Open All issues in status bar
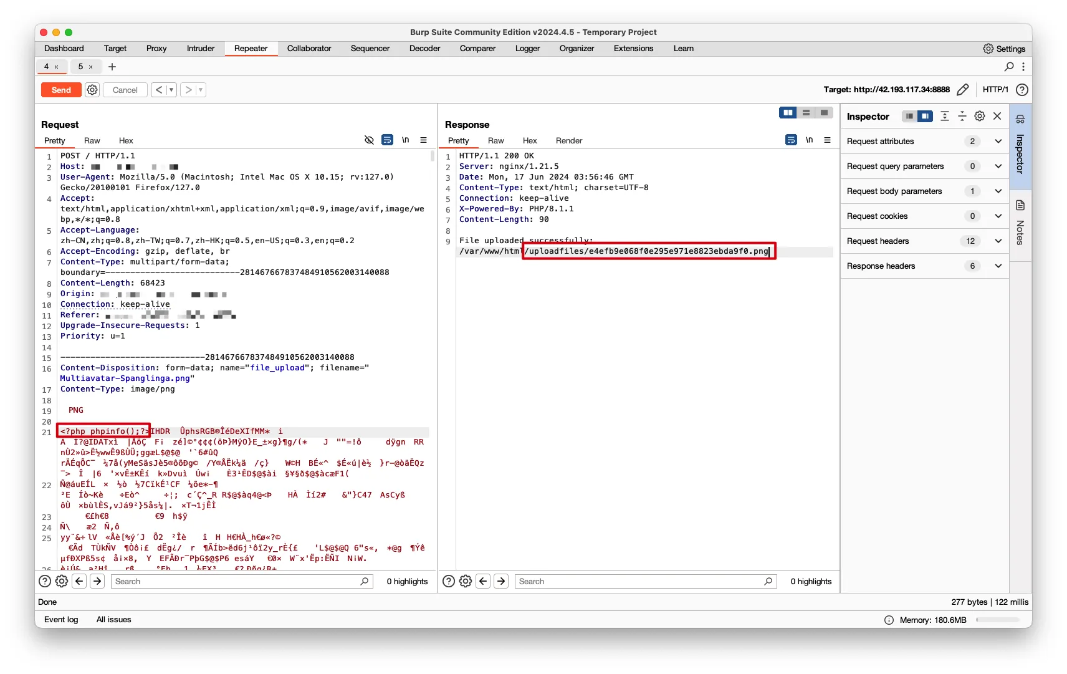 click(x=114, y=620)
